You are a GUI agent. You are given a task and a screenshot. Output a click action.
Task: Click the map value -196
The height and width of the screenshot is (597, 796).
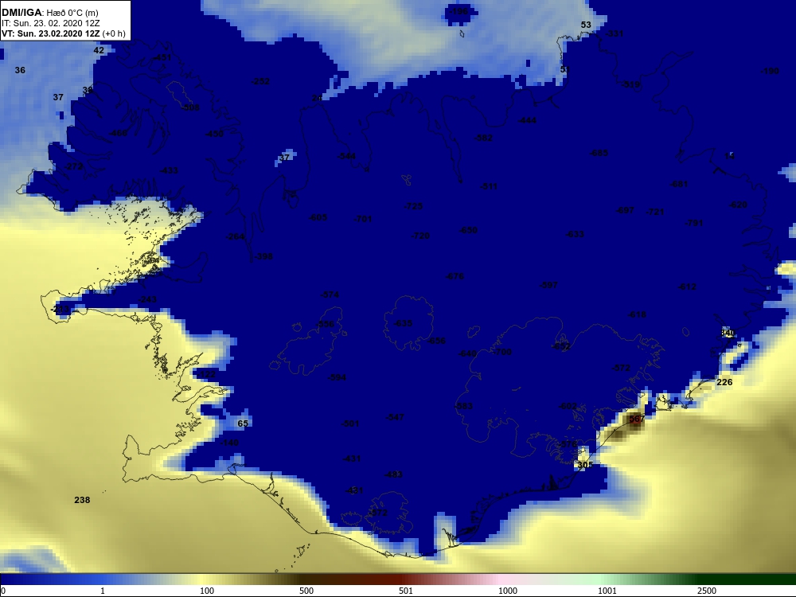coord(458,11)
